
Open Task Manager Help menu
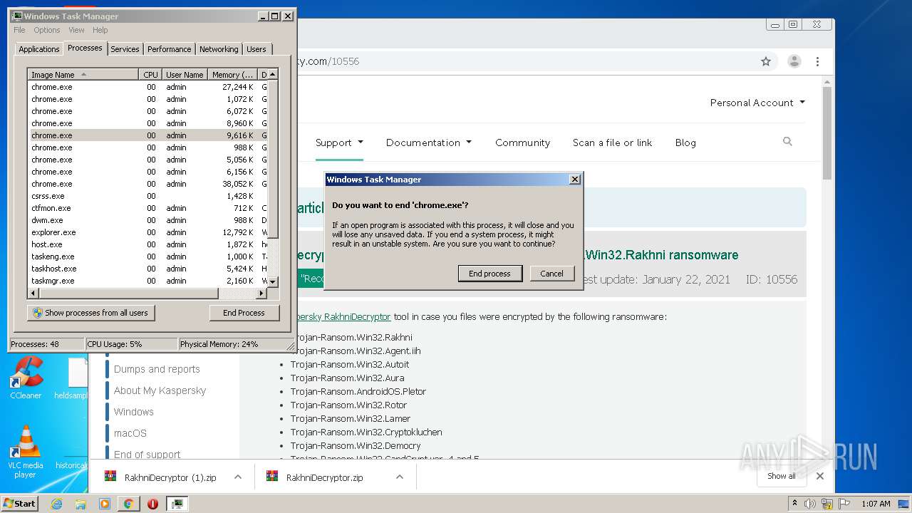tap(100, 30)
